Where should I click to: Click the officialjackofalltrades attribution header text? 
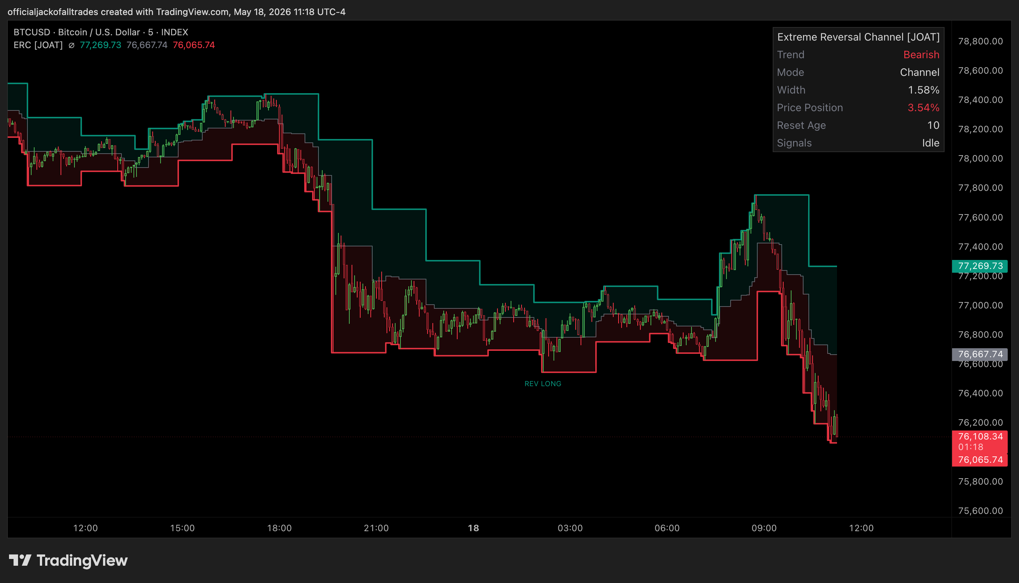pos(176,12)
